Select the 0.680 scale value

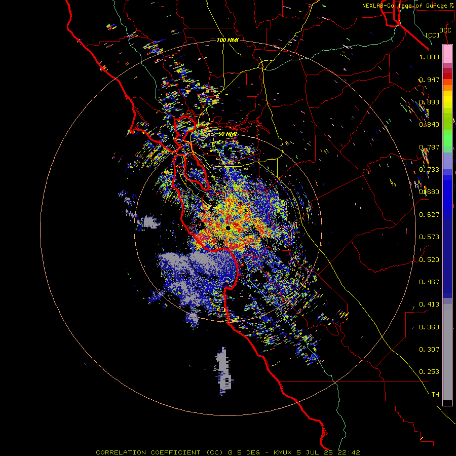pyautogui.click(x=429, y=192)
